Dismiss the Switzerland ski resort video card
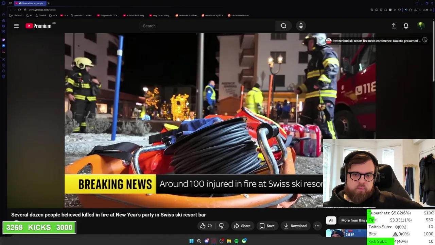The image size is (435, 245). click(x=425, y=40)
